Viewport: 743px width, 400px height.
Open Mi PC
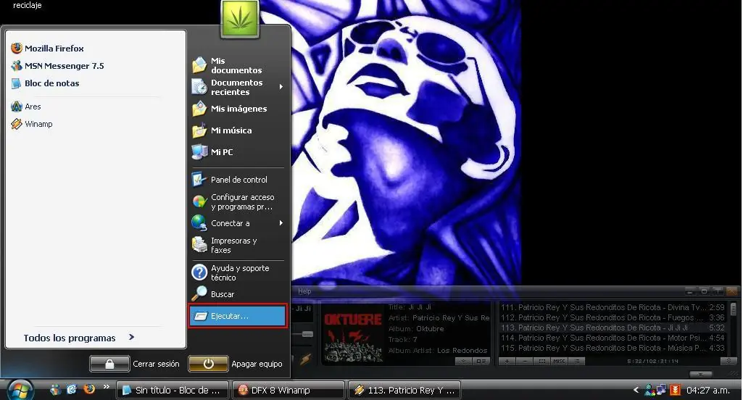tap(213, 152)
